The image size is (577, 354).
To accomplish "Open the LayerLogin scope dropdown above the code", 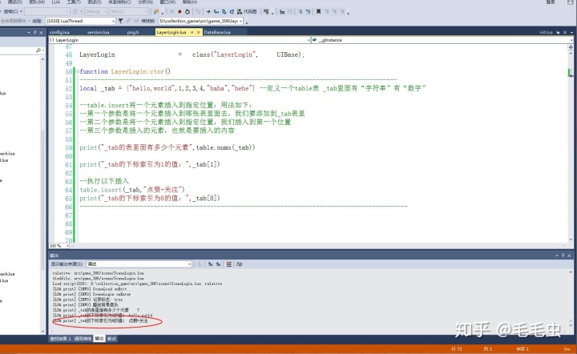I will [180, 40].
